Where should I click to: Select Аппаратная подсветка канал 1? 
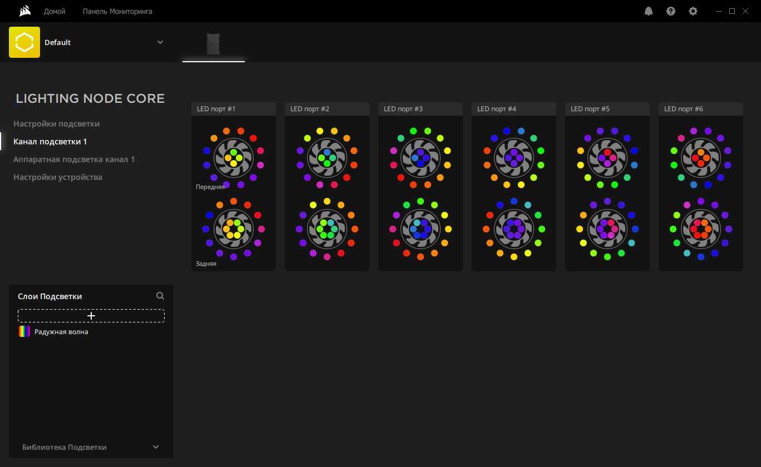coord(74,159)
